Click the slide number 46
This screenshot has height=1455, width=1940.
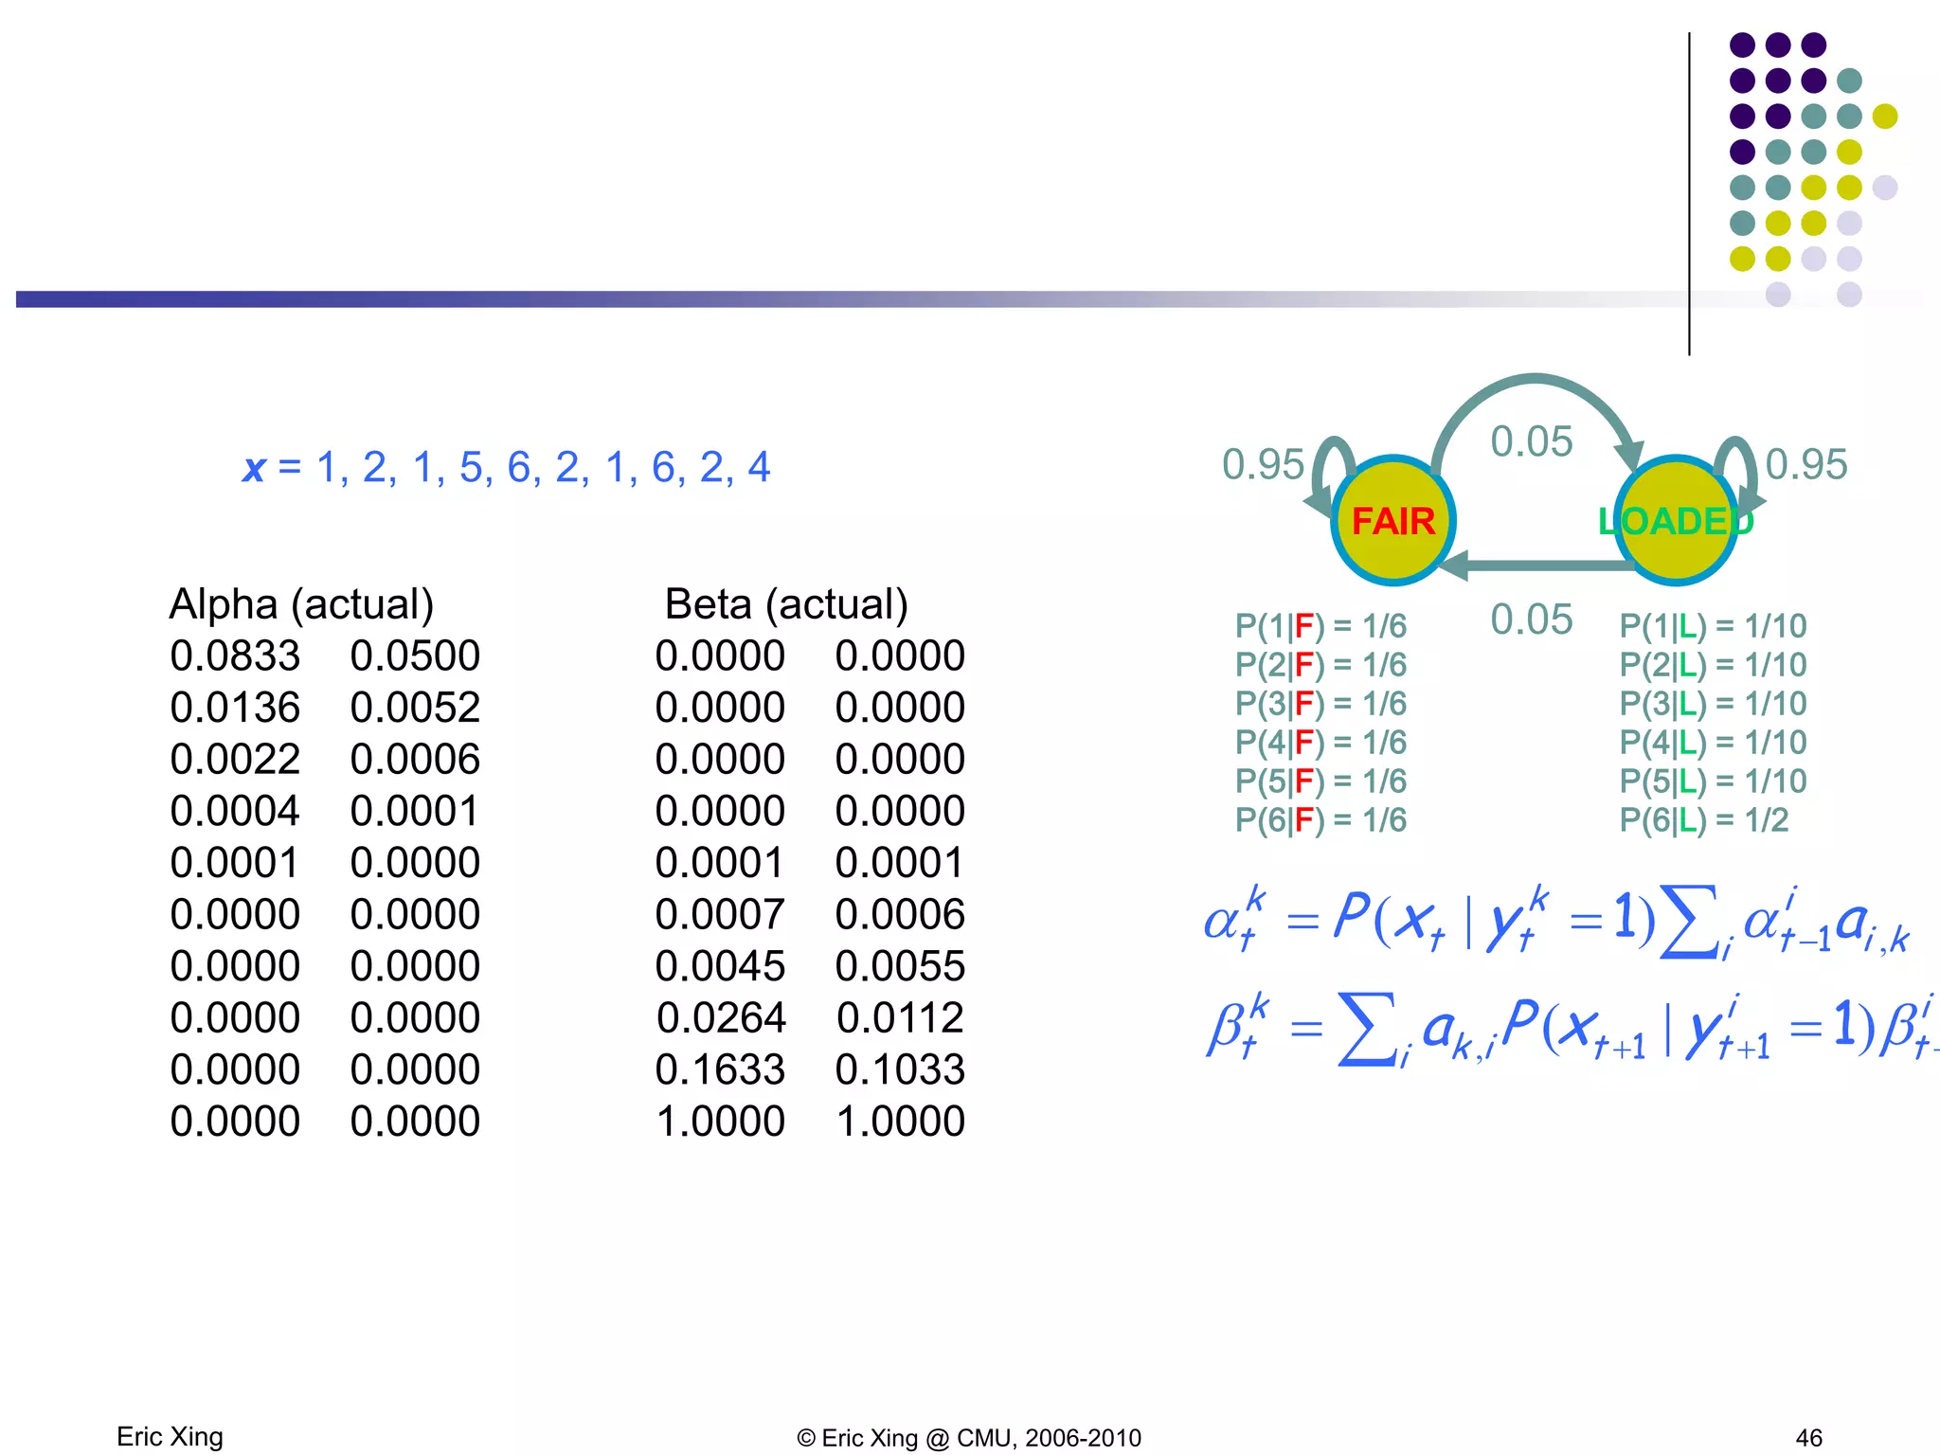click(x=1808, y=1438)
